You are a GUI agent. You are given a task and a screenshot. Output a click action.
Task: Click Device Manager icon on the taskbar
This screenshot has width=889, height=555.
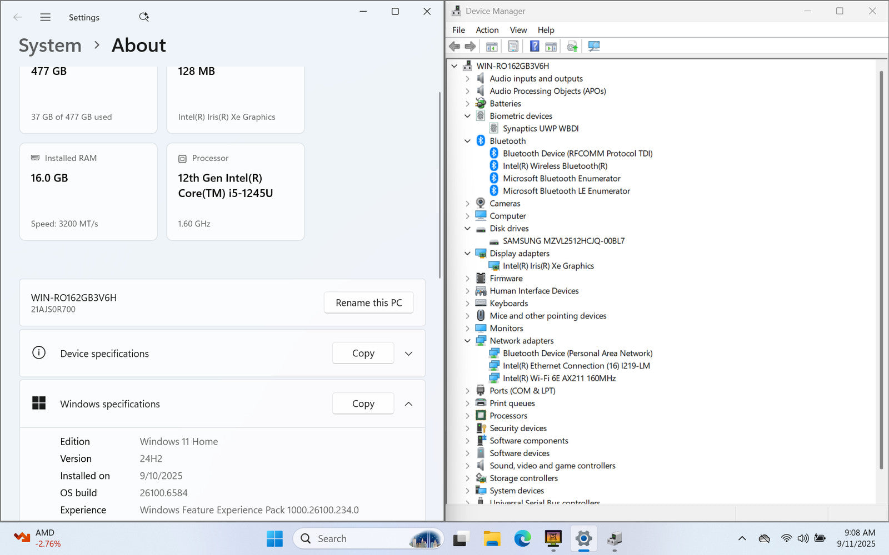[x=614, y=538]
